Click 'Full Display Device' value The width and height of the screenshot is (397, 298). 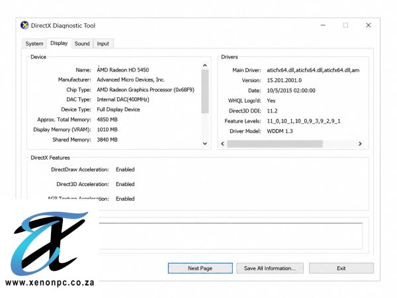118,109
